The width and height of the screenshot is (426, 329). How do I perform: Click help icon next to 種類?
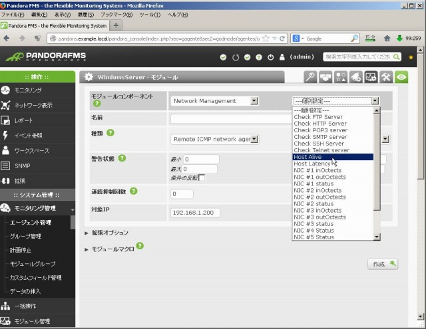[110, 133]
